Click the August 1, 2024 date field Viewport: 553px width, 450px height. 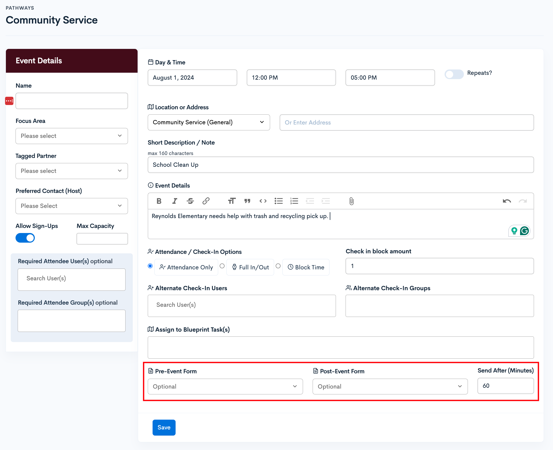click(192, 77)
